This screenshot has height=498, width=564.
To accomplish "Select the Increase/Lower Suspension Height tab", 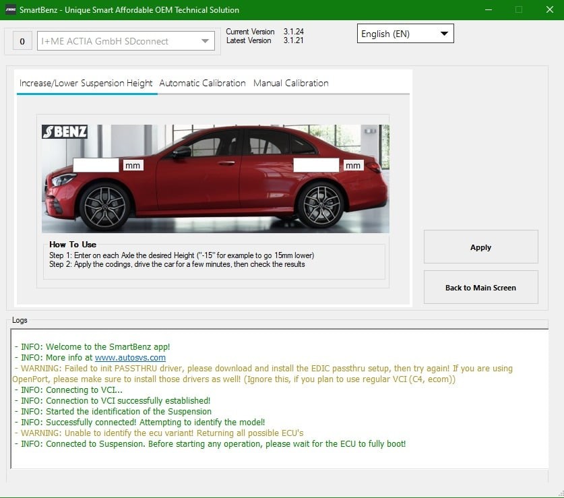I will [x=86, y=84].
